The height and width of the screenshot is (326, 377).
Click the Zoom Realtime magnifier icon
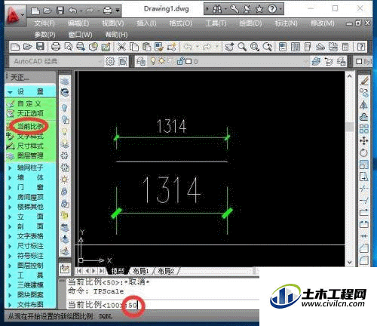coord(242,47)
